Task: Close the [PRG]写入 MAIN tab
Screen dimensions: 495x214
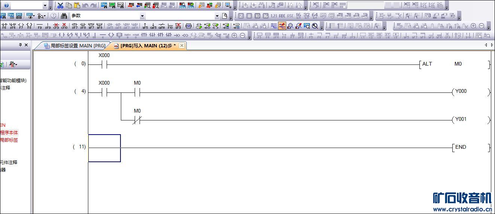Action: [181, 45]
